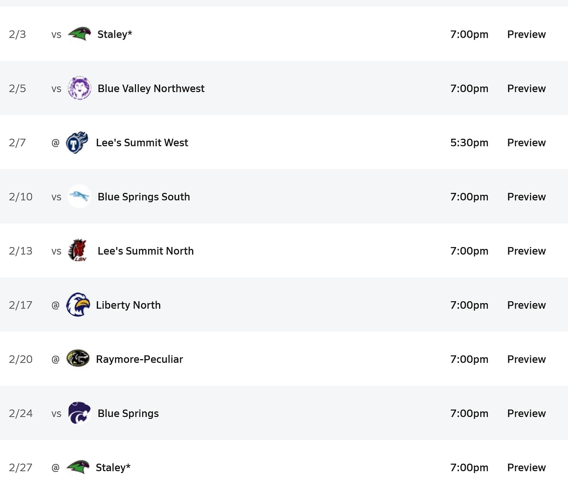Click the Blue Springs wildcat logo

(79, 413)
